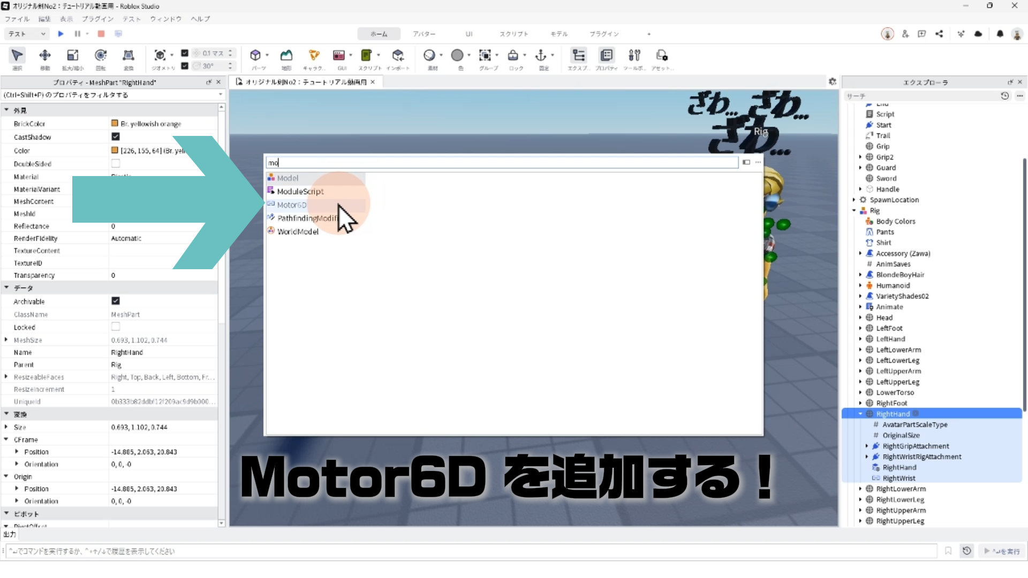Click the notification bell icon
The width and height of the screenshot is (1028, 578).
coord(1000,34)
